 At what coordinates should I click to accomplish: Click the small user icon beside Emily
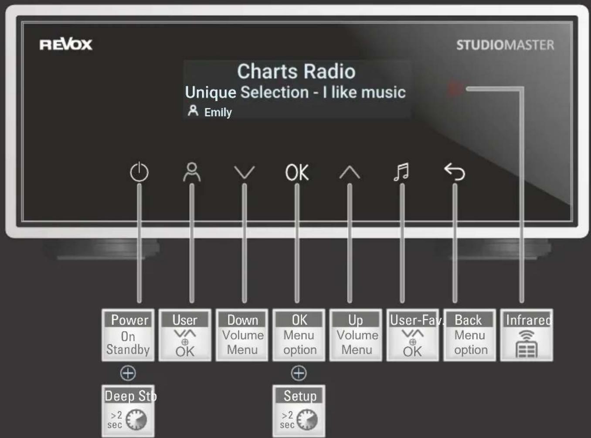pyautogui.click(x=193, y=111)
